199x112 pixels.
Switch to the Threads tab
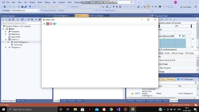coord(63,100)
